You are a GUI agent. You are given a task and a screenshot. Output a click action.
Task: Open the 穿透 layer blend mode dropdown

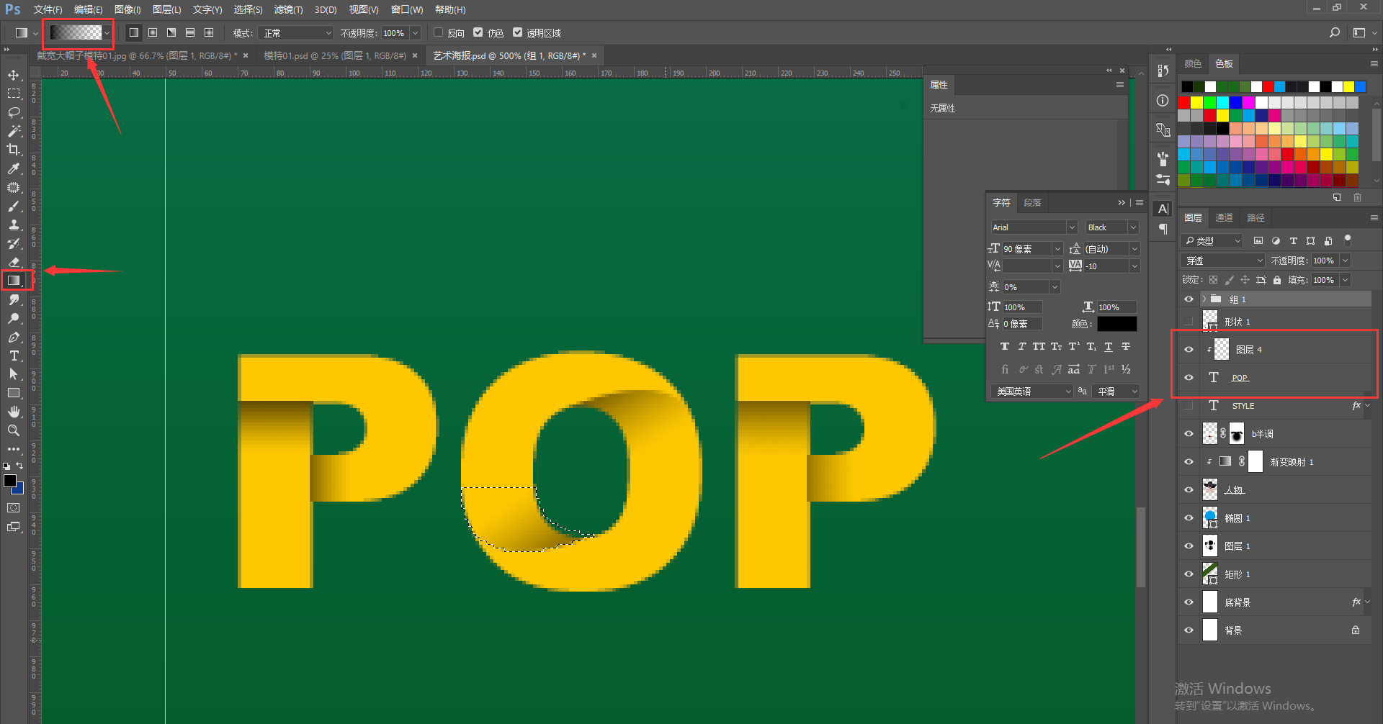(x=1223, y=261)
